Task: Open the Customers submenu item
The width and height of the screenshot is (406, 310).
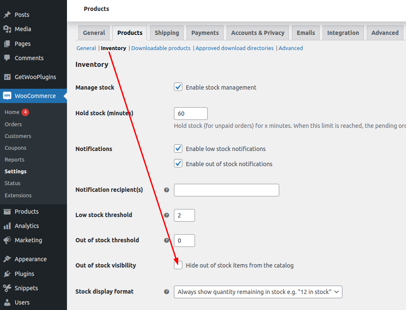Action: tap(18, 136)
